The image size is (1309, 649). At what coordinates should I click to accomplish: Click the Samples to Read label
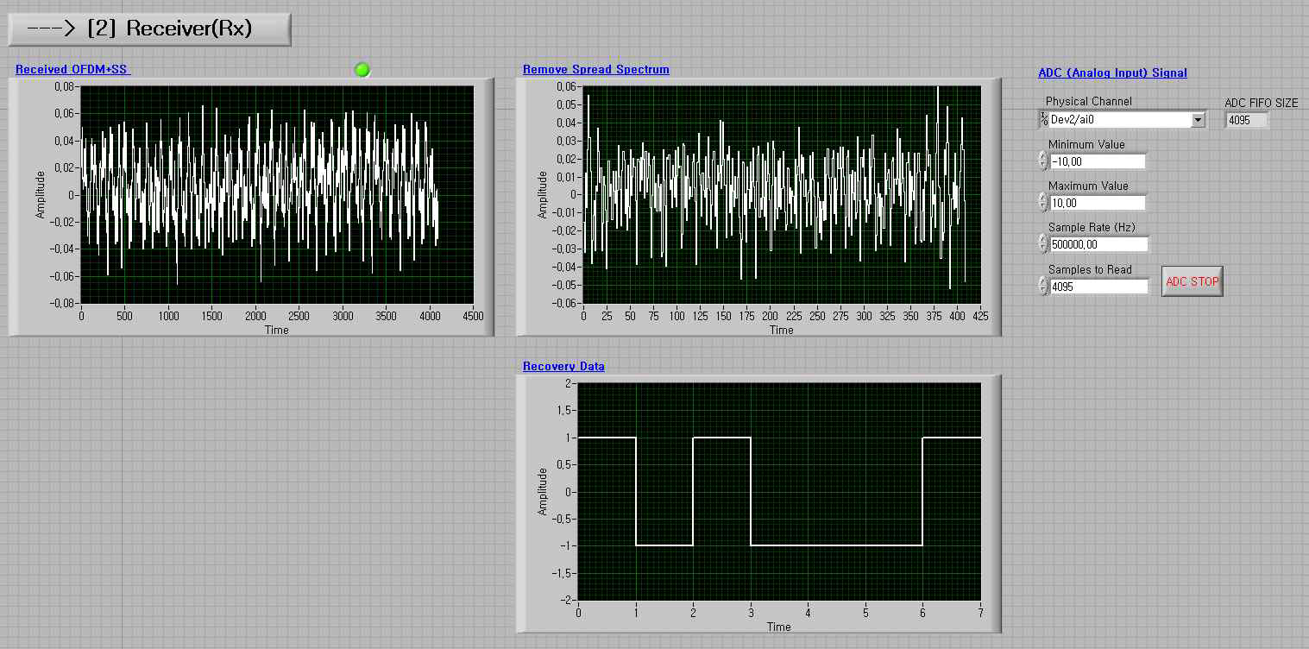click(x=1090, y=269)
